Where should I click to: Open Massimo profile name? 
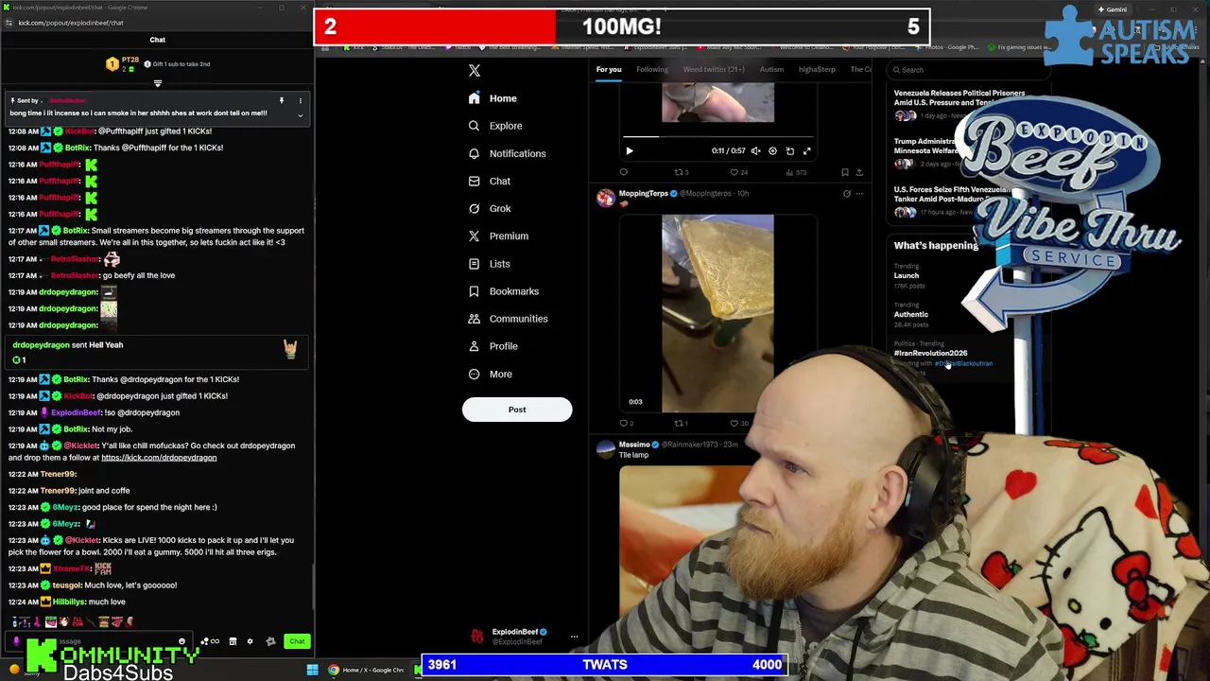click(634, 445)
